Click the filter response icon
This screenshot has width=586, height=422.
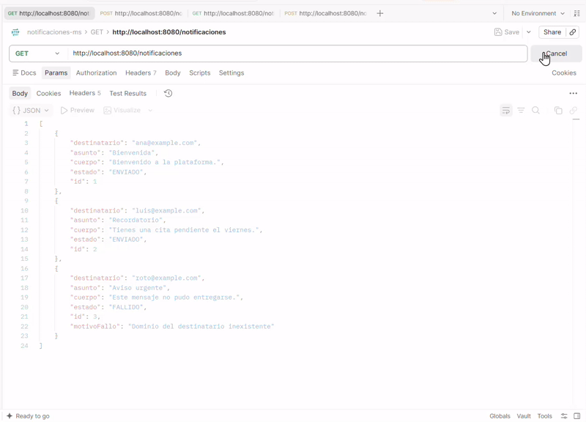click(x=521, y=111)
